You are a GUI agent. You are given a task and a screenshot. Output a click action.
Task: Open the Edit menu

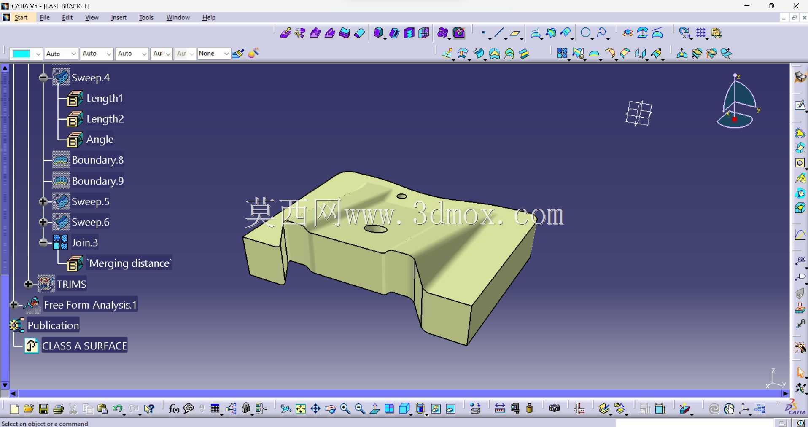[x=67, y=17]
